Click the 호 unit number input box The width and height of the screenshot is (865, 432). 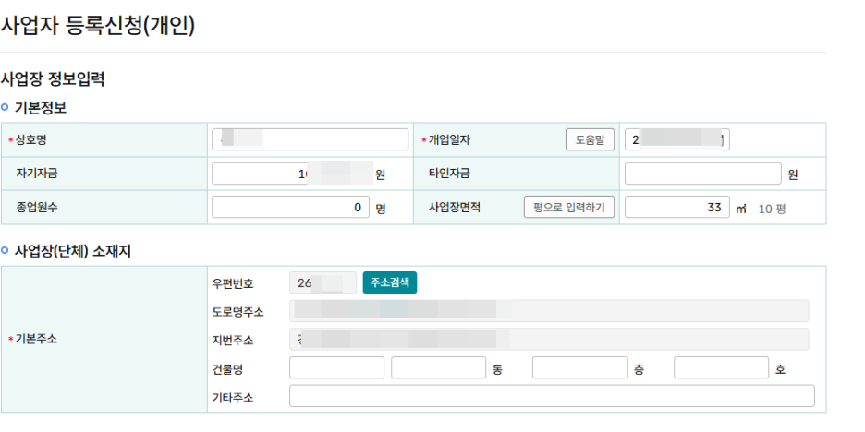(x=721, y=368)
